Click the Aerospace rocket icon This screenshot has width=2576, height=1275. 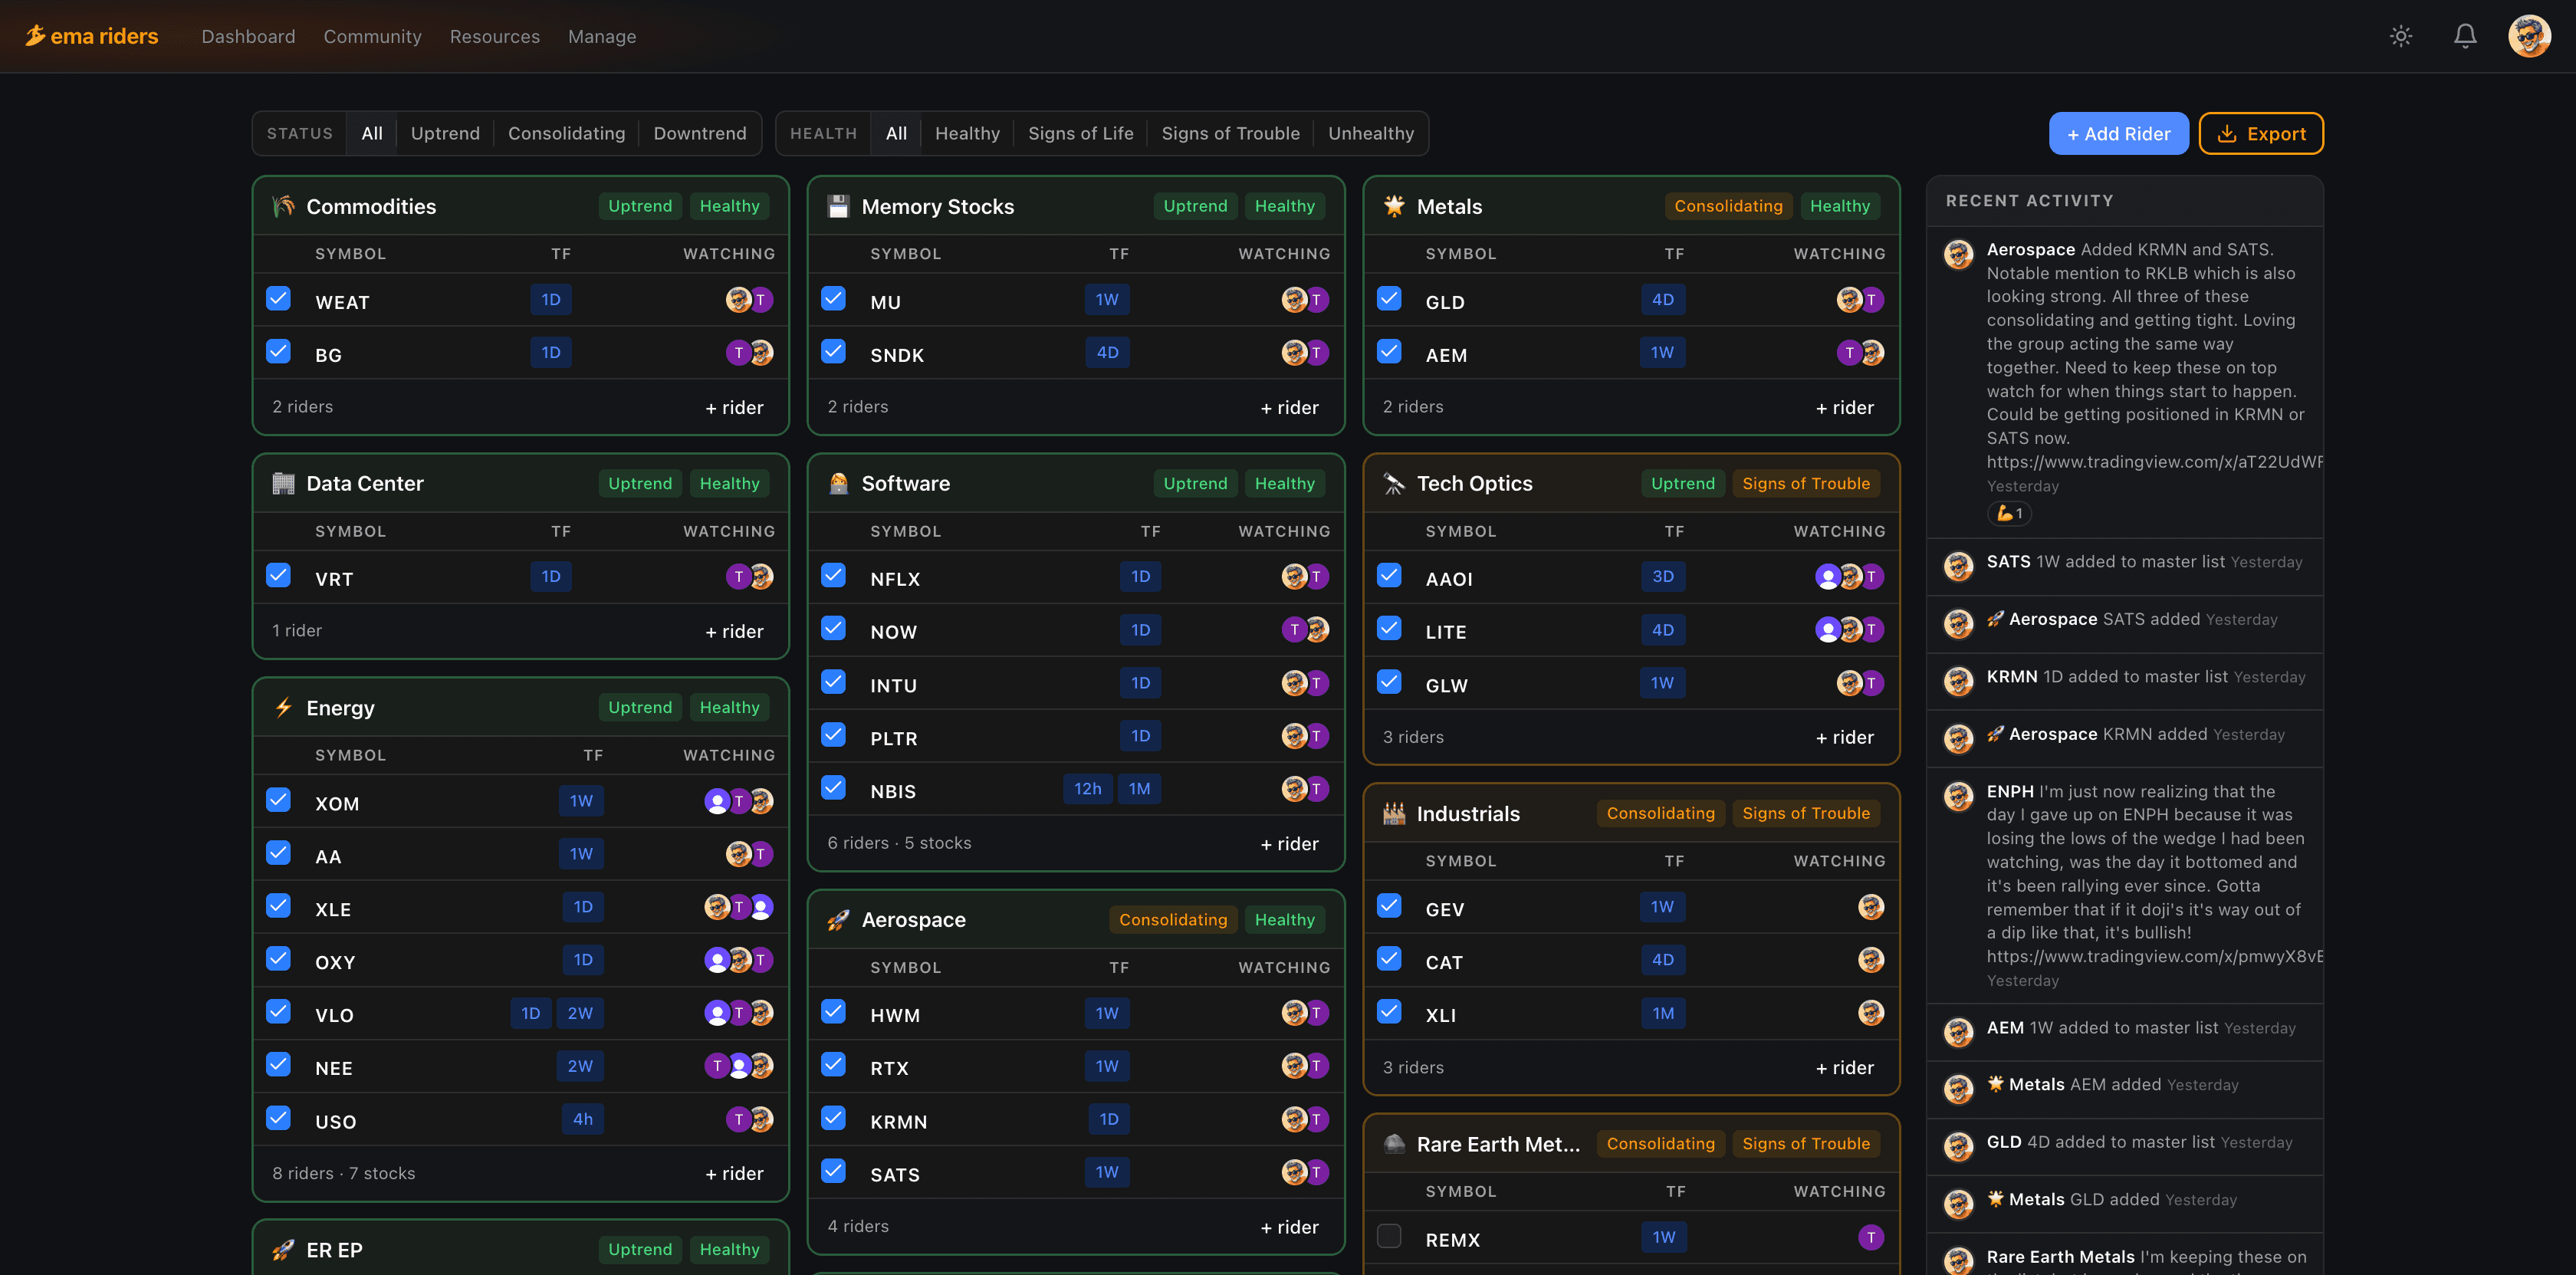(x=837, y=919)
